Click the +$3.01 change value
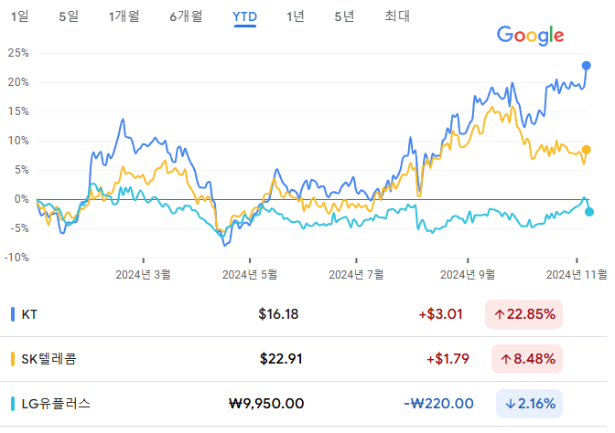This screenshot has height=433, width=615. pyautogui.click(x=441, y=314)
